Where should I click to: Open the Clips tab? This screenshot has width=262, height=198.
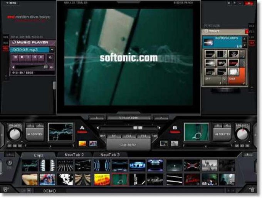(x=38, y=155)
